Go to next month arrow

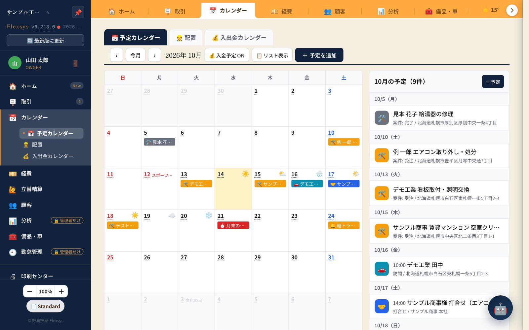click(x=154, y=55)
